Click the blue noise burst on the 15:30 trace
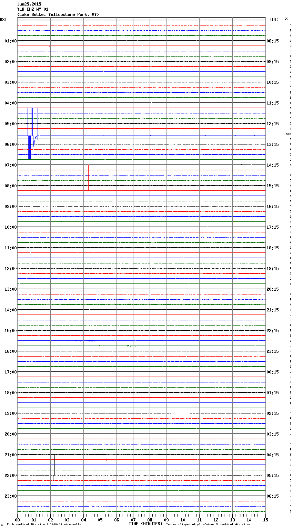 click(x=87, y=341)
